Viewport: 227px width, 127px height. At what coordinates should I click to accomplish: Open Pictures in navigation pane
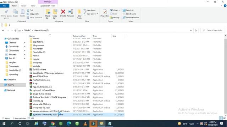coord(12,54)
